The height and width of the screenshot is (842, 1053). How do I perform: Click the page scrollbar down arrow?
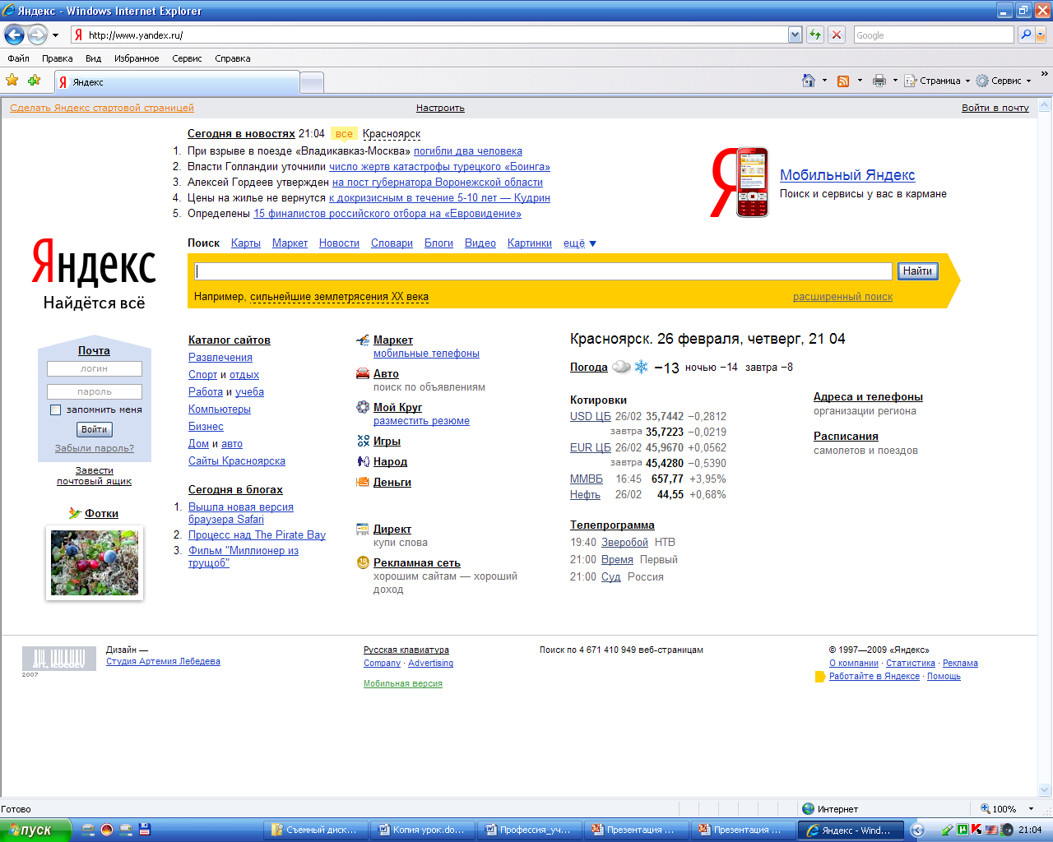[1045, 789]
